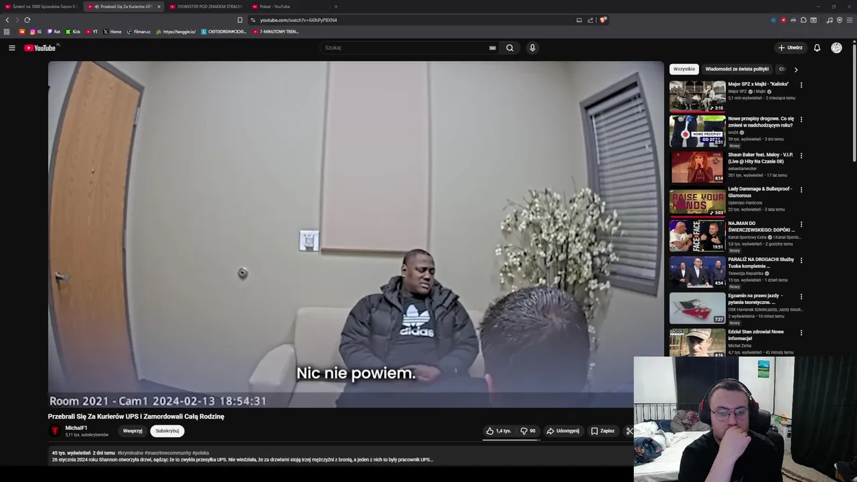Open Major SPZ Kalinka thumbnail
Viewport: 857px width, 482px height.
click(697, 96)
